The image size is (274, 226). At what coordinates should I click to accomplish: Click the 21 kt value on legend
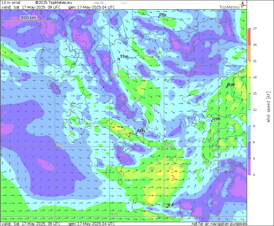pyautogui.click(x=255, y=61)
